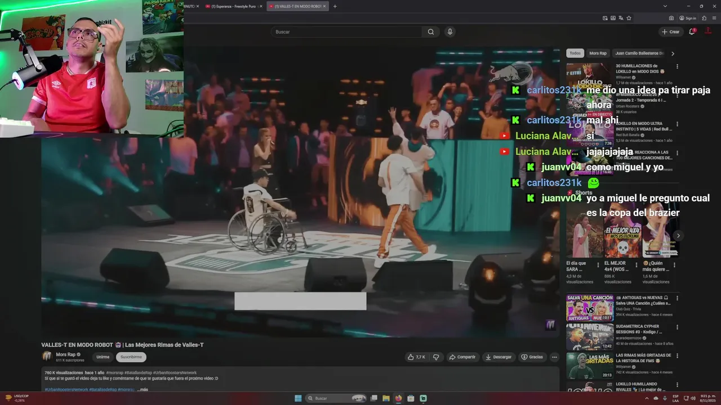
Task: Expand video description with ...más
Action: coord(143,389)
